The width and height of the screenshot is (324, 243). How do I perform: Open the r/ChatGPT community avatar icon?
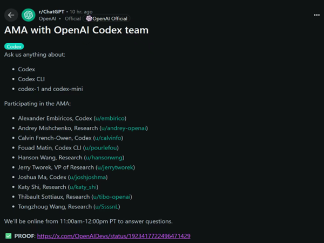pyautogui.click(x=29, y=15)
